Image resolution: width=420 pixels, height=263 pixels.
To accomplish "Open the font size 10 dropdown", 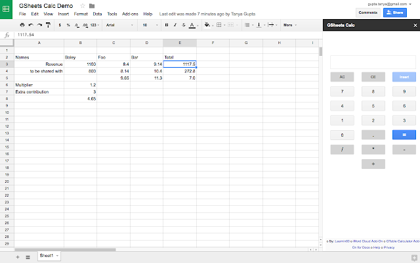I will [150, 25].
